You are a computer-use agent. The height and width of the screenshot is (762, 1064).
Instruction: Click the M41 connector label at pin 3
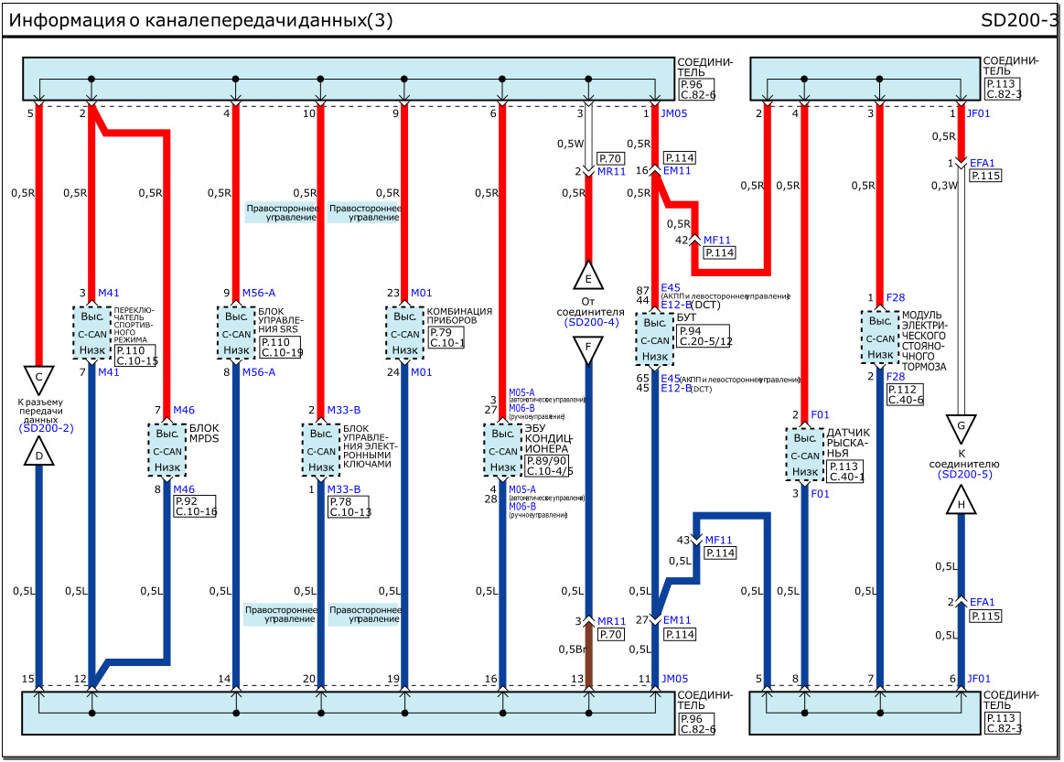[109, 293]
